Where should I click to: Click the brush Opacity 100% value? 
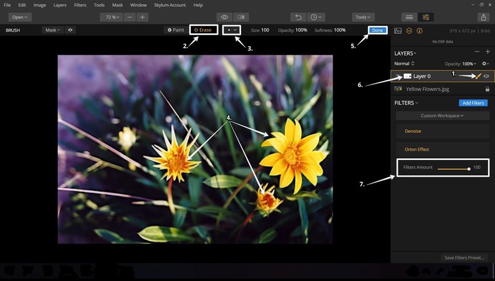pos(301,30)
